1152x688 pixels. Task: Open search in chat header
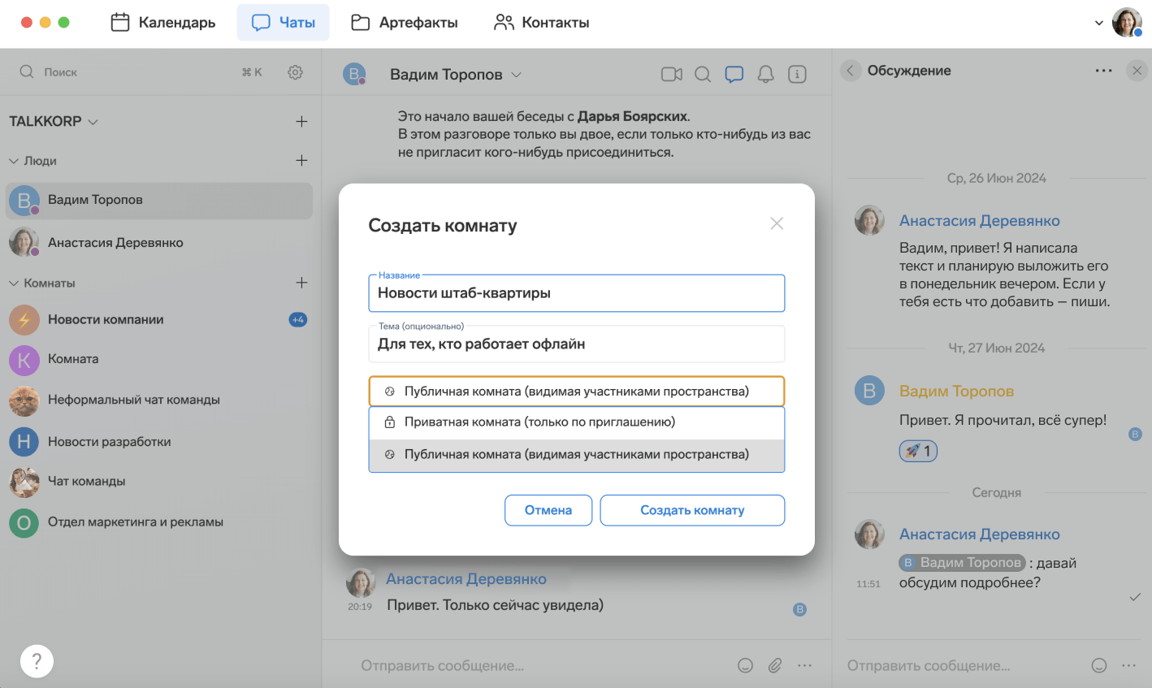[x=703, y=74]
